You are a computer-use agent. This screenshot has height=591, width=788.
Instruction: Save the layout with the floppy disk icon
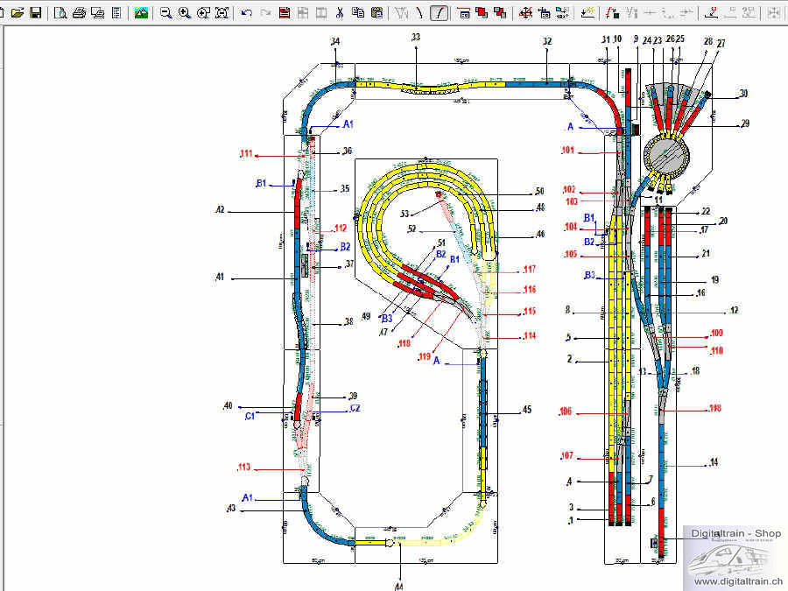coord(36,13)
